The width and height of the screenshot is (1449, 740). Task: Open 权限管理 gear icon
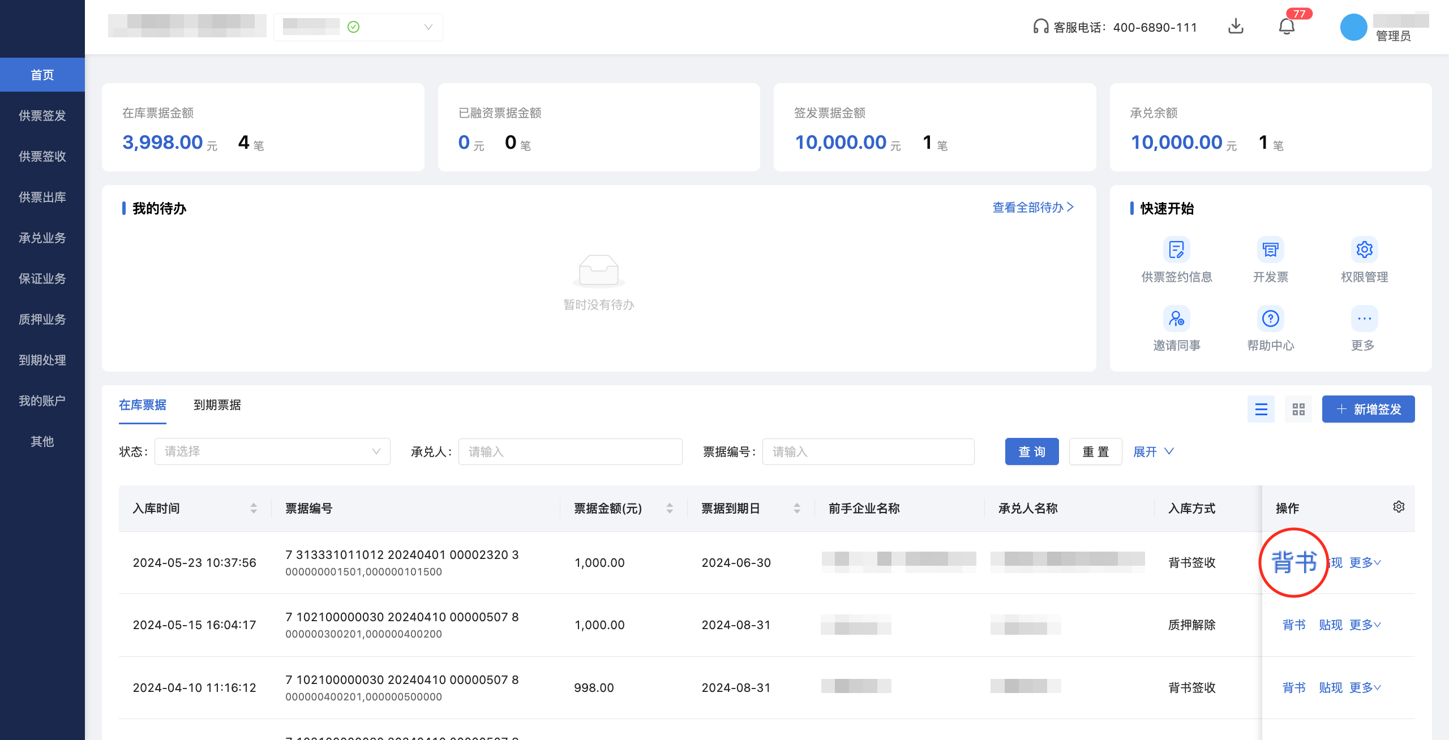1364,249
